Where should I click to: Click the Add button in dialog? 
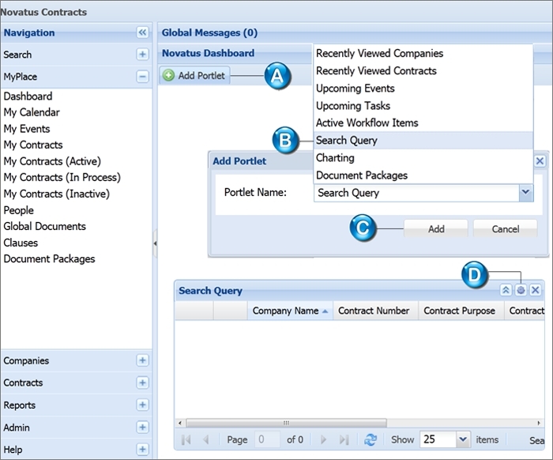(x=436, y=229)
